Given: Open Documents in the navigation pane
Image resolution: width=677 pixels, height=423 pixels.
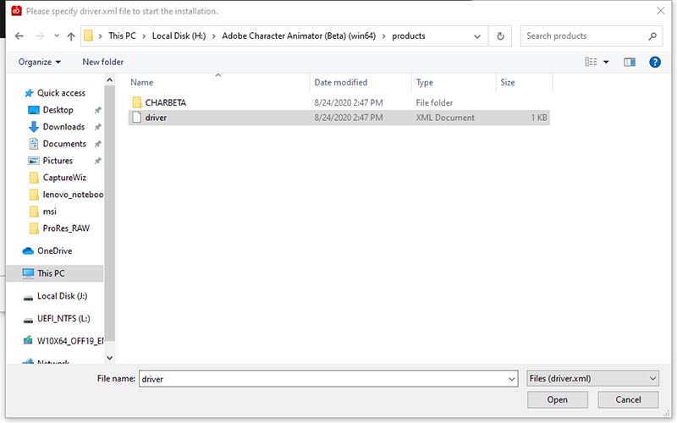Looking at the screenshot, I should 64,144.
